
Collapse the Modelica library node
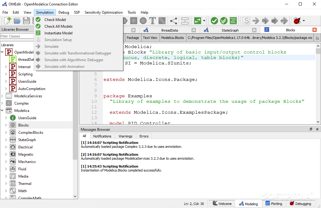coord(2,111)
